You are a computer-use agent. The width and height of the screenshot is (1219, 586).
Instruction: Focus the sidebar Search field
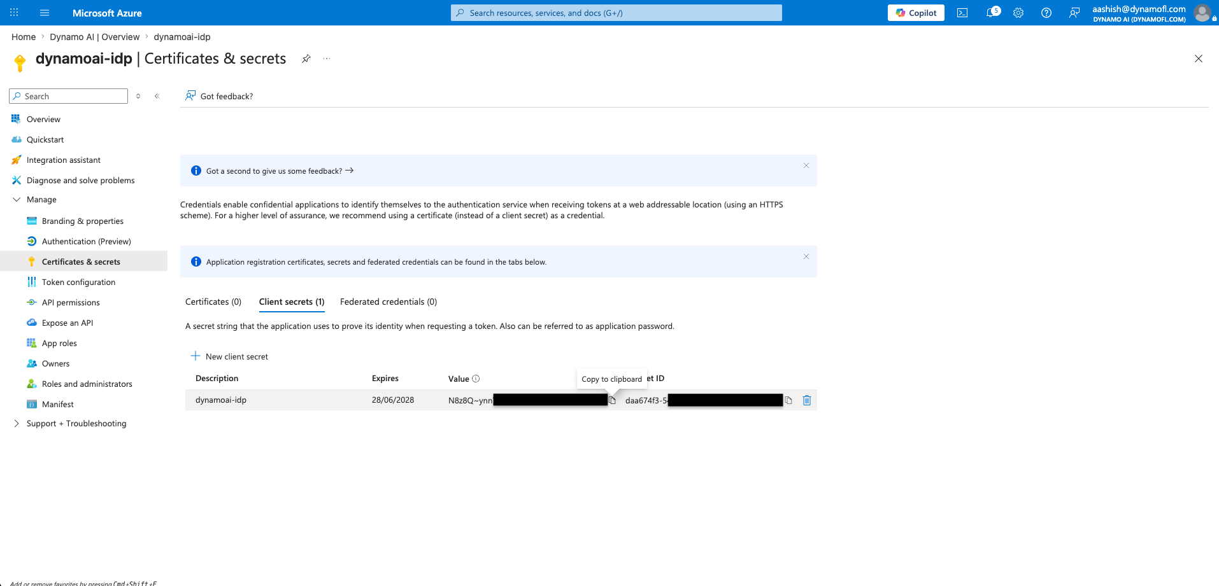[x=69, y=96]
